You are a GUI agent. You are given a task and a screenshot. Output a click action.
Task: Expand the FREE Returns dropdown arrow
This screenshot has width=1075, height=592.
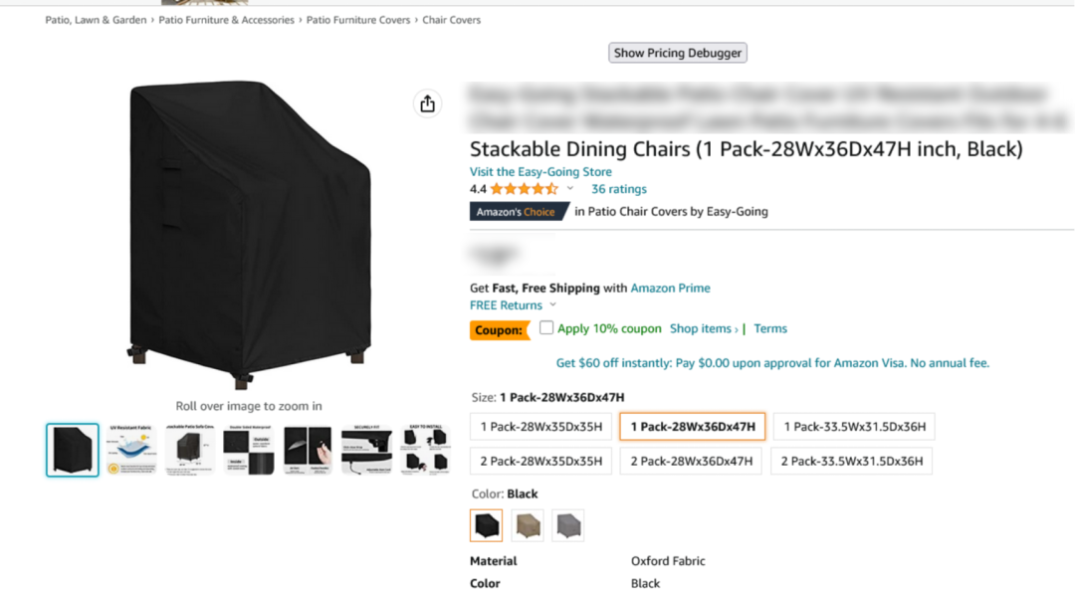[x=551, y=306]
